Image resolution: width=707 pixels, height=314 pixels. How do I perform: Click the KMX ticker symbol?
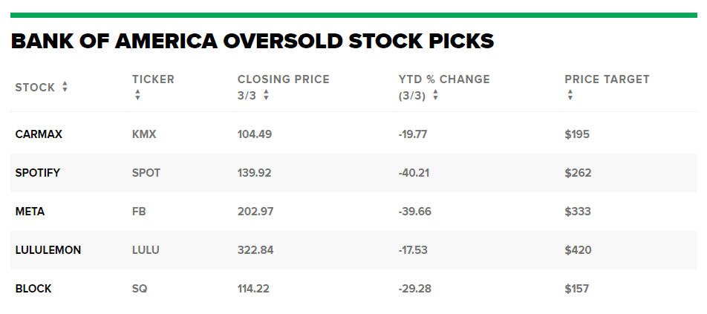pyautogui.click(x=144, y=134)
